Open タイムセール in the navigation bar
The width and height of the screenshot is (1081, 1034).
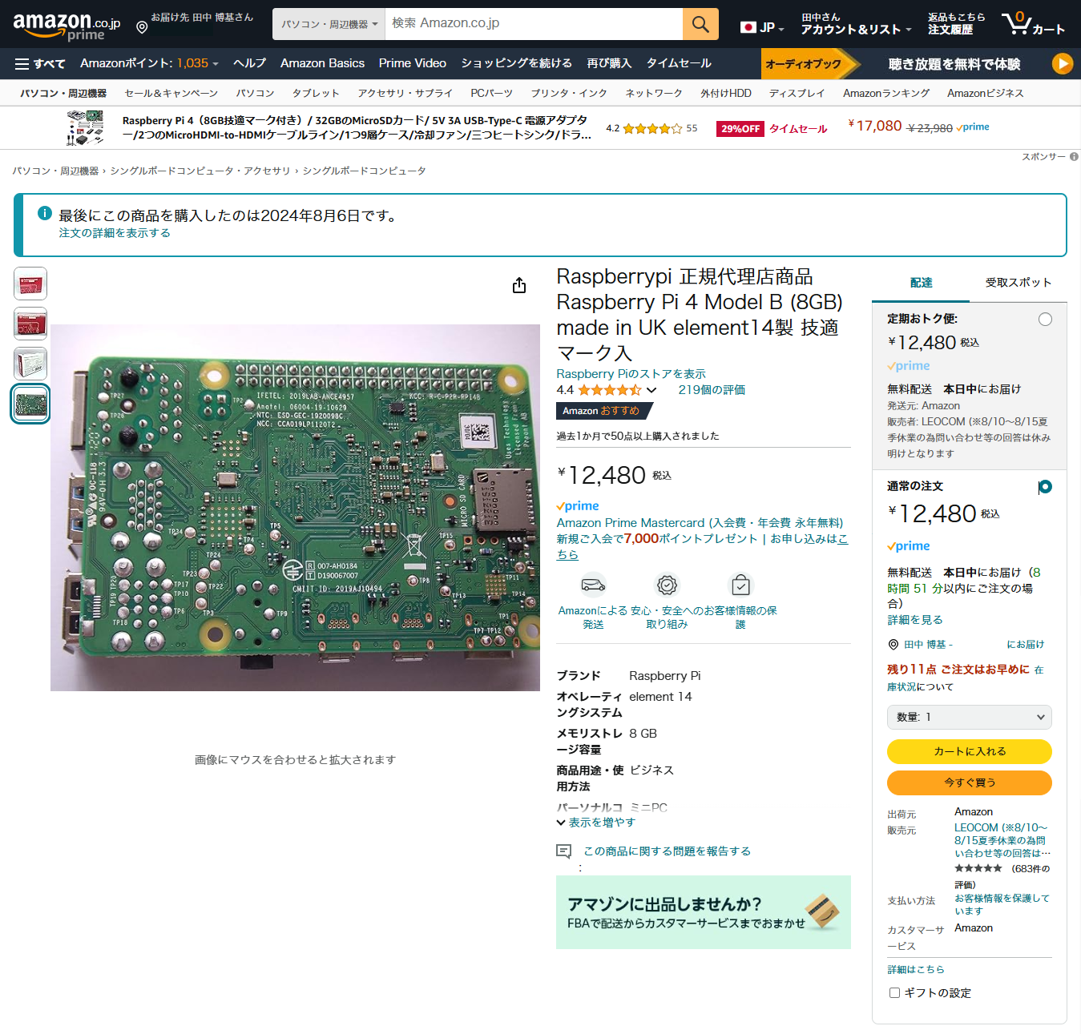point(679,63)
